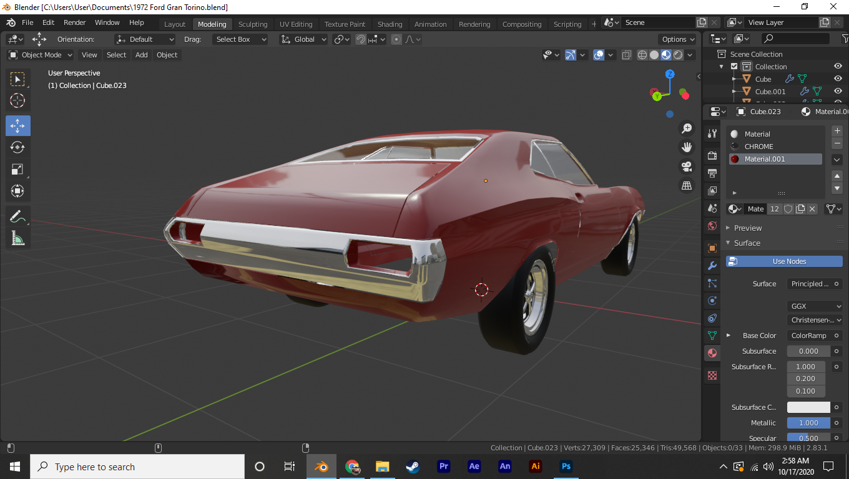Image resolution: width=849 pixels, height=479 pixels.
Task: Activate the Scale tool
Action: tap(18, 169)
